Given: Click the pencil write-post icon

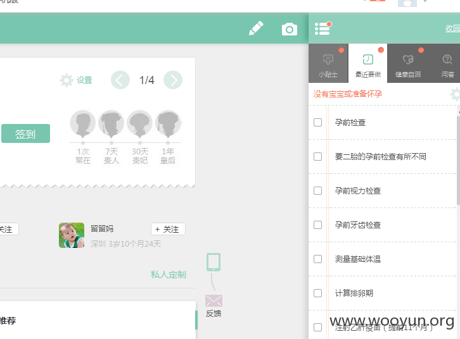Looking at the screenshot, I should (x=256, y=28).
